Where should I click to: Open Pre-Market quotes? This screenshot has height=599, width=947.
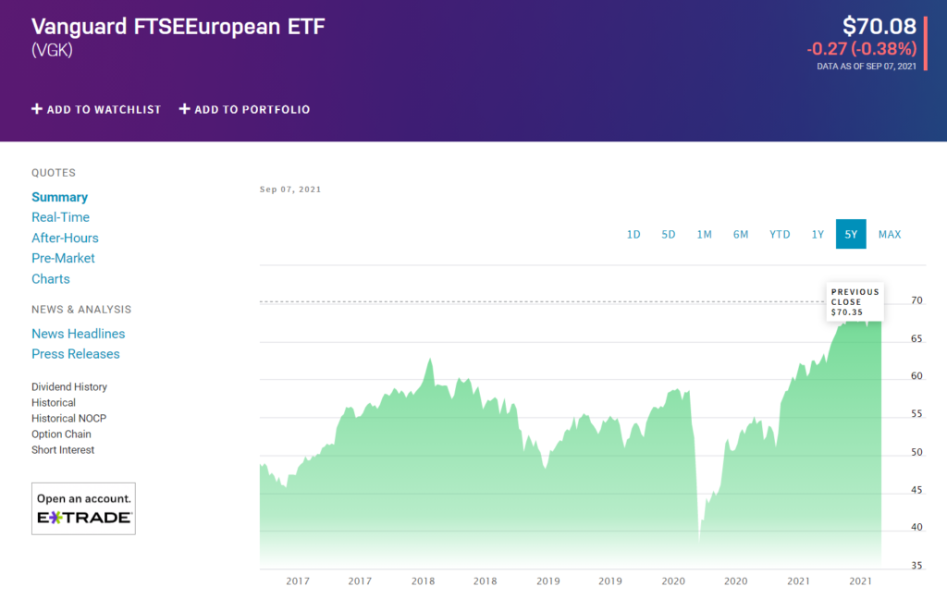63,258
